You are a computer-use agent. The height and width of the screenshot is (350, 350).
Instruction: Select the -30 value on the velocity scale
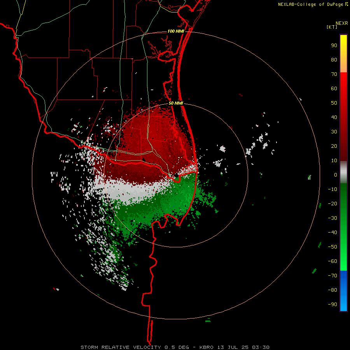point(332,218)
